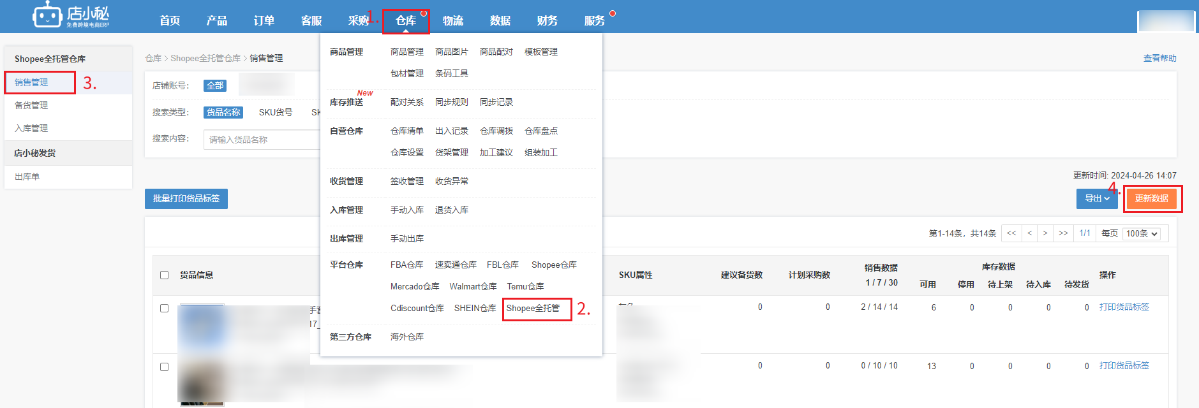Go to previous page with < button
The height and width of the screenshot is (408, 1199).
(1029, 233)
